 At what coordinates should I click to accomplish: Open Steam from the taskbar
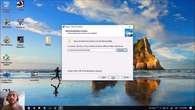[x=55, y=108]
